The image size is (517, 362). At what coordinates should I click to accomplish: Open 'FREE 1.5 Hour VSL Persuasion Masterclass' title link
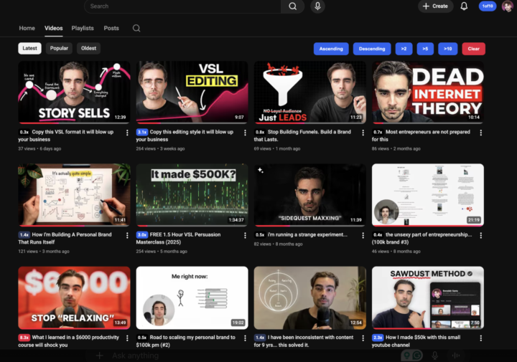pos(178,238)
